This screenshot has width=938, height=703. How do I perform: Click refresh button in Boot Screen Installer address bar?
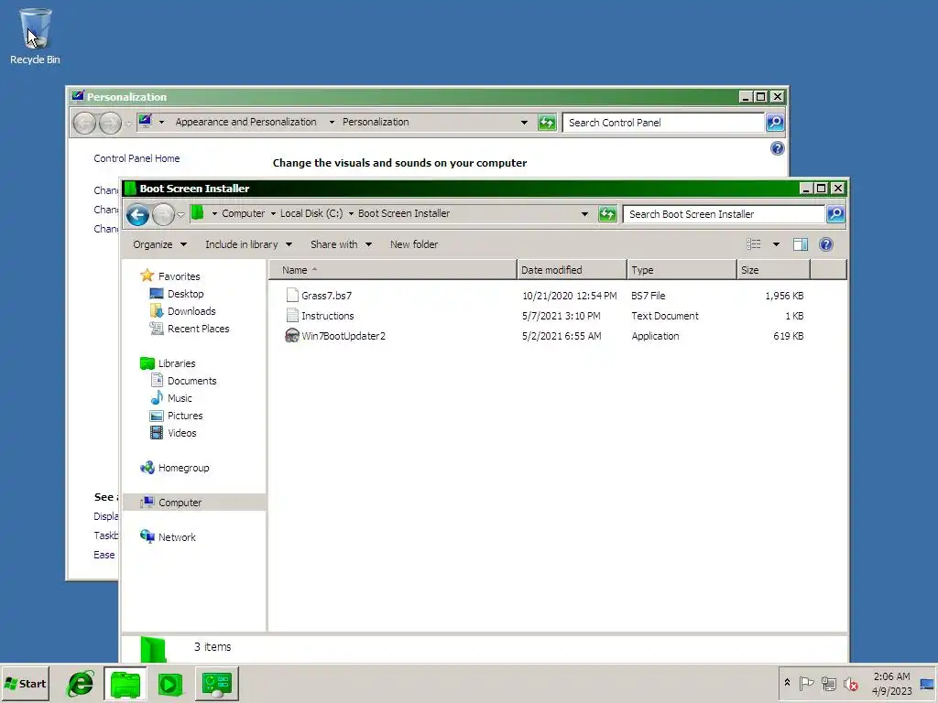click(x=607, y=214)
